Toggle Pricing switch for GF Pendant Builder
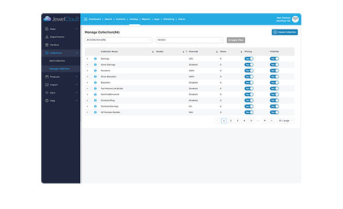 (x=249, y=112)
